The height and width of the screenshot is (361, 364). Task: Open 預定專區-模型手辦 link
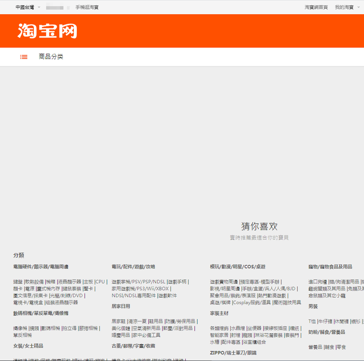pyautogui.click(x=260, y=282)
